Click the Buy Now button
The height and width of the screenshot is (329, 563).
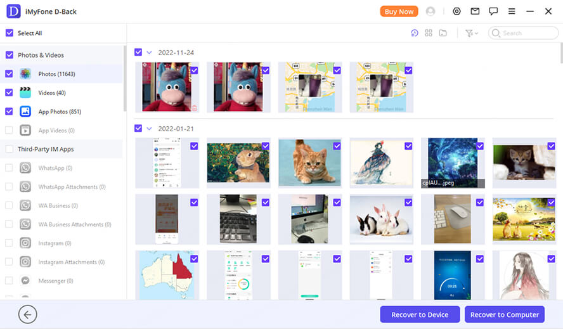[399, 11]
